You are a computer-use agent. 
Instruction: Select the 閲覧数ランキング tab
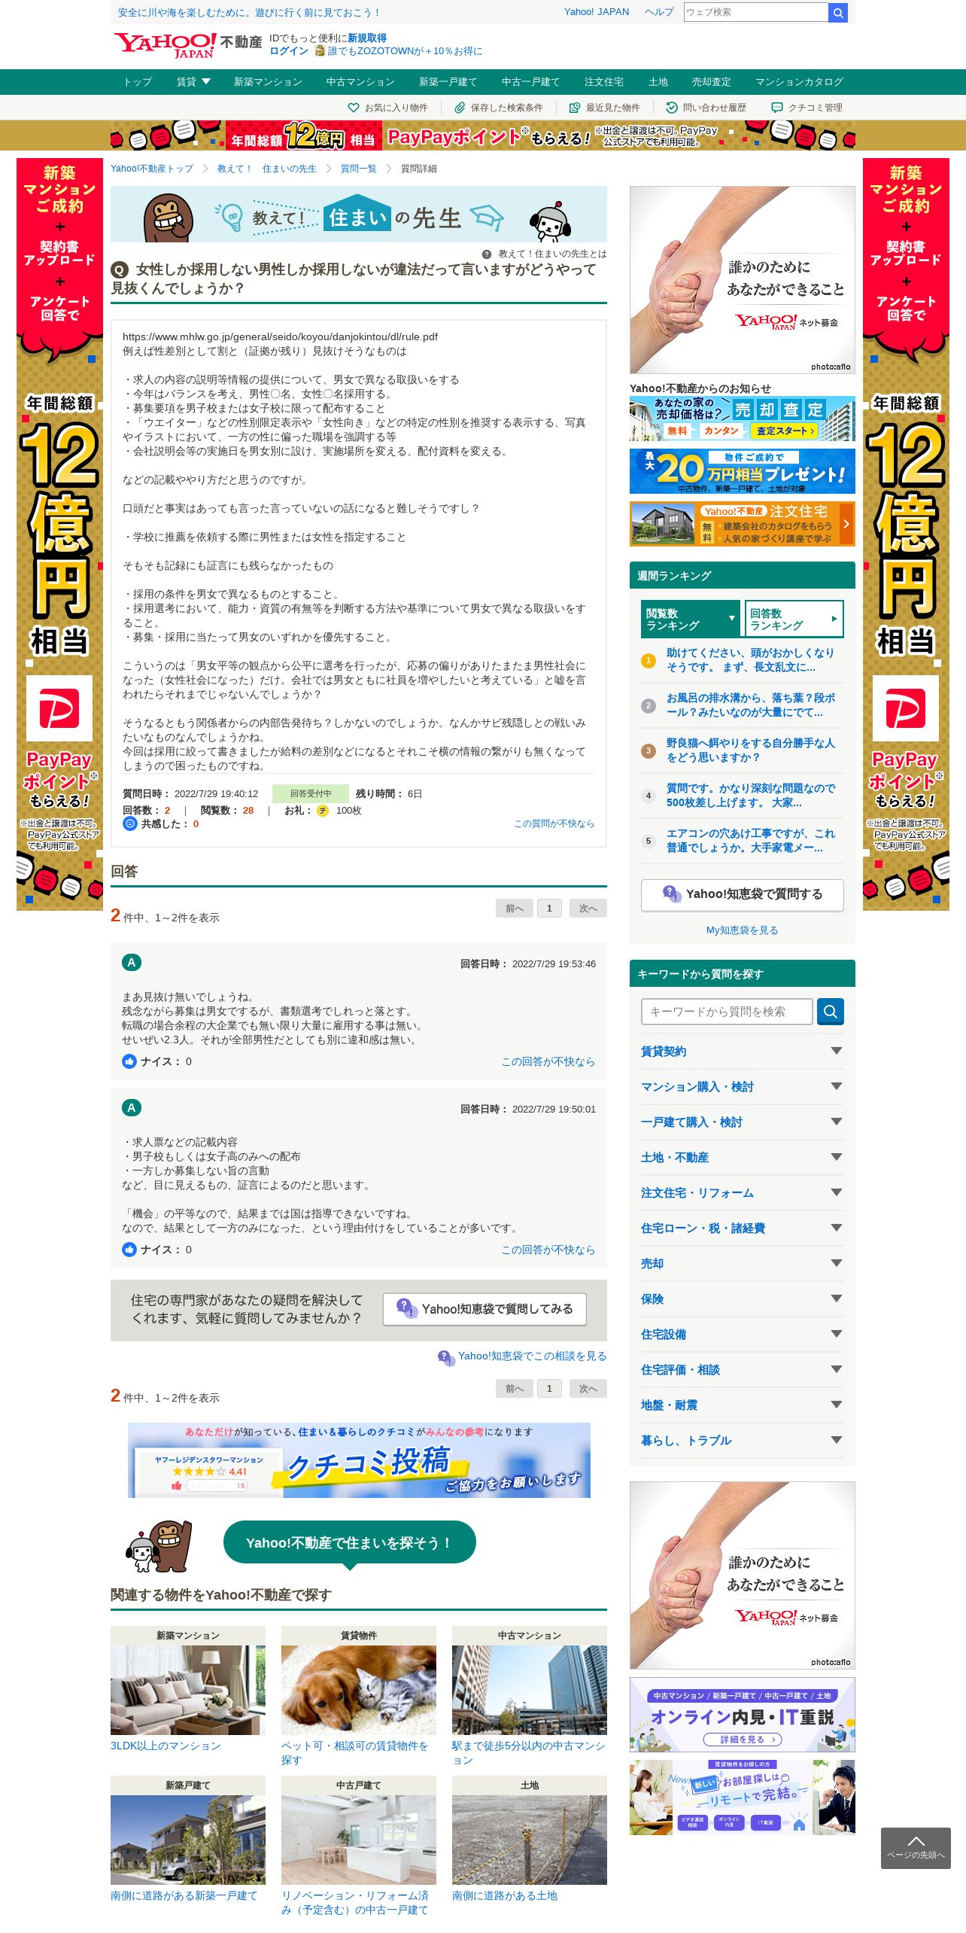pos(691,619)
